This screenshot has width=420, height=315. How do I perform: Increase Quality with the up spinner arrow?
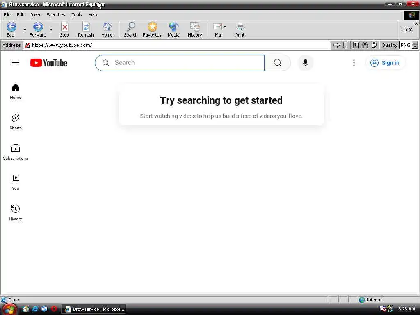coord(415,43)
